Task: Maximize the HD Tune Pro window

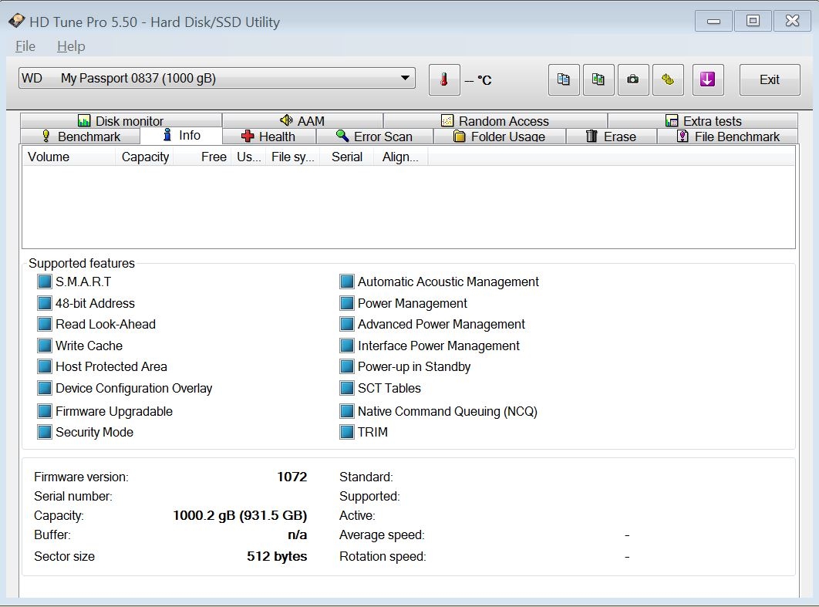Action: (753, 21)
